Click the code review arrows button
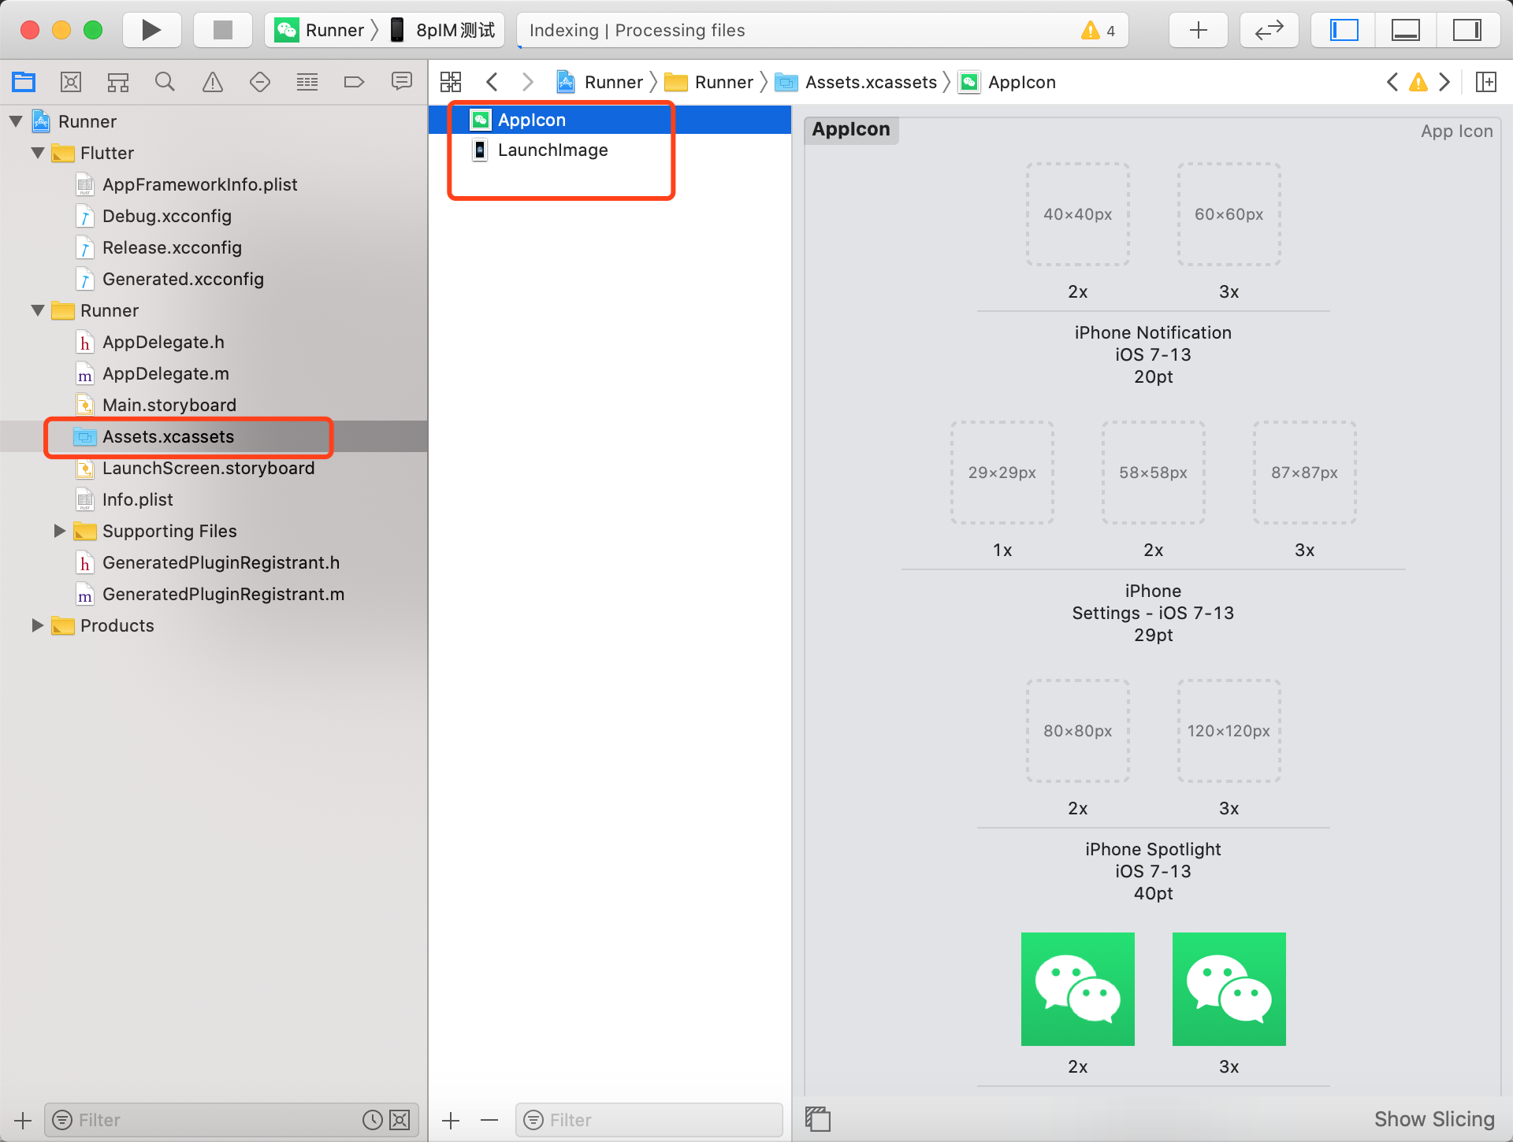This screenshot has width=1513, height=1142. coord(1269,30)
